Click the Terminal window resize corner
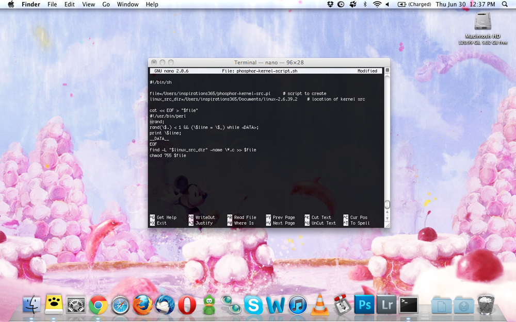The image size is (516, 322). (x=388, y=225)
